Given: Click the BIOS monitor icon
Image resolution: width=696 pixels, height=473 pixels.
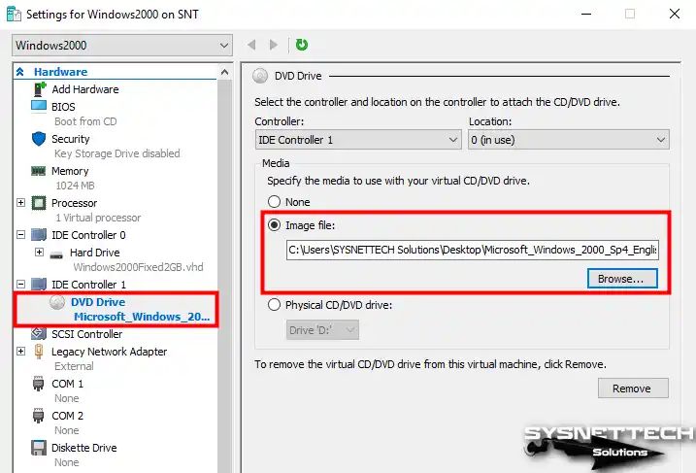Looking at the screenshot, I should [x=39, y=107].
